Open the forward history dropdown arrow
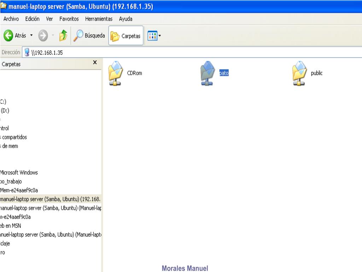The height and width of the screenshot is (272, 362). pos(53,35)
